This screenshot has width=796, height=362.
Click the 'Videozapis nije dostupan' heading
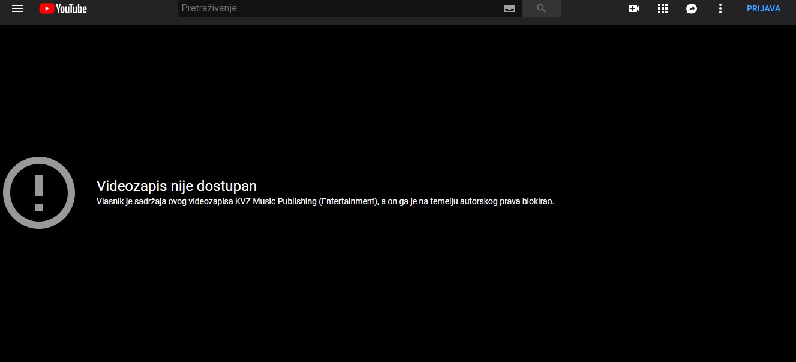click(176, 186)
